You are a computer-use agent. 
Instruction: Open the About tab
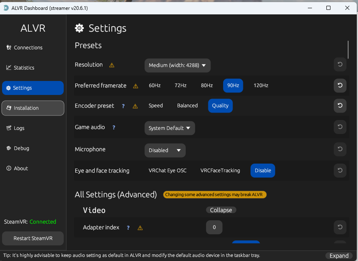click(32, 168)
